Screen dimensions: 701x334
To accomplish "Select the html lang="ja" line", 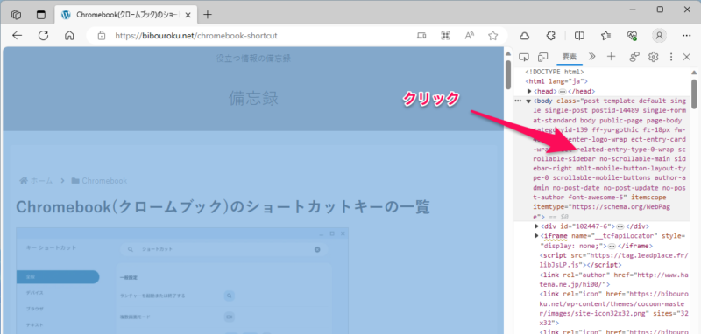I will [x=556, y=81].
